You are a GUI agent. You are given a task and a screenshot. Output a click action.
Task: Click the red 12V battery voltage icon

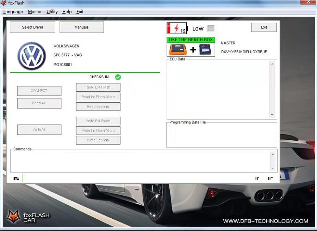[x=177, y=28]
